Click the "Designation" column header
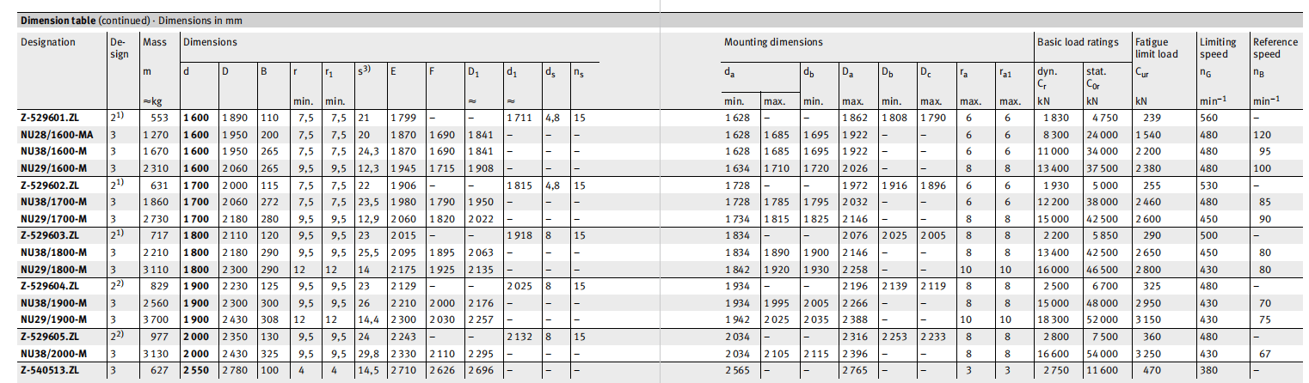 [x=48, y=42]
